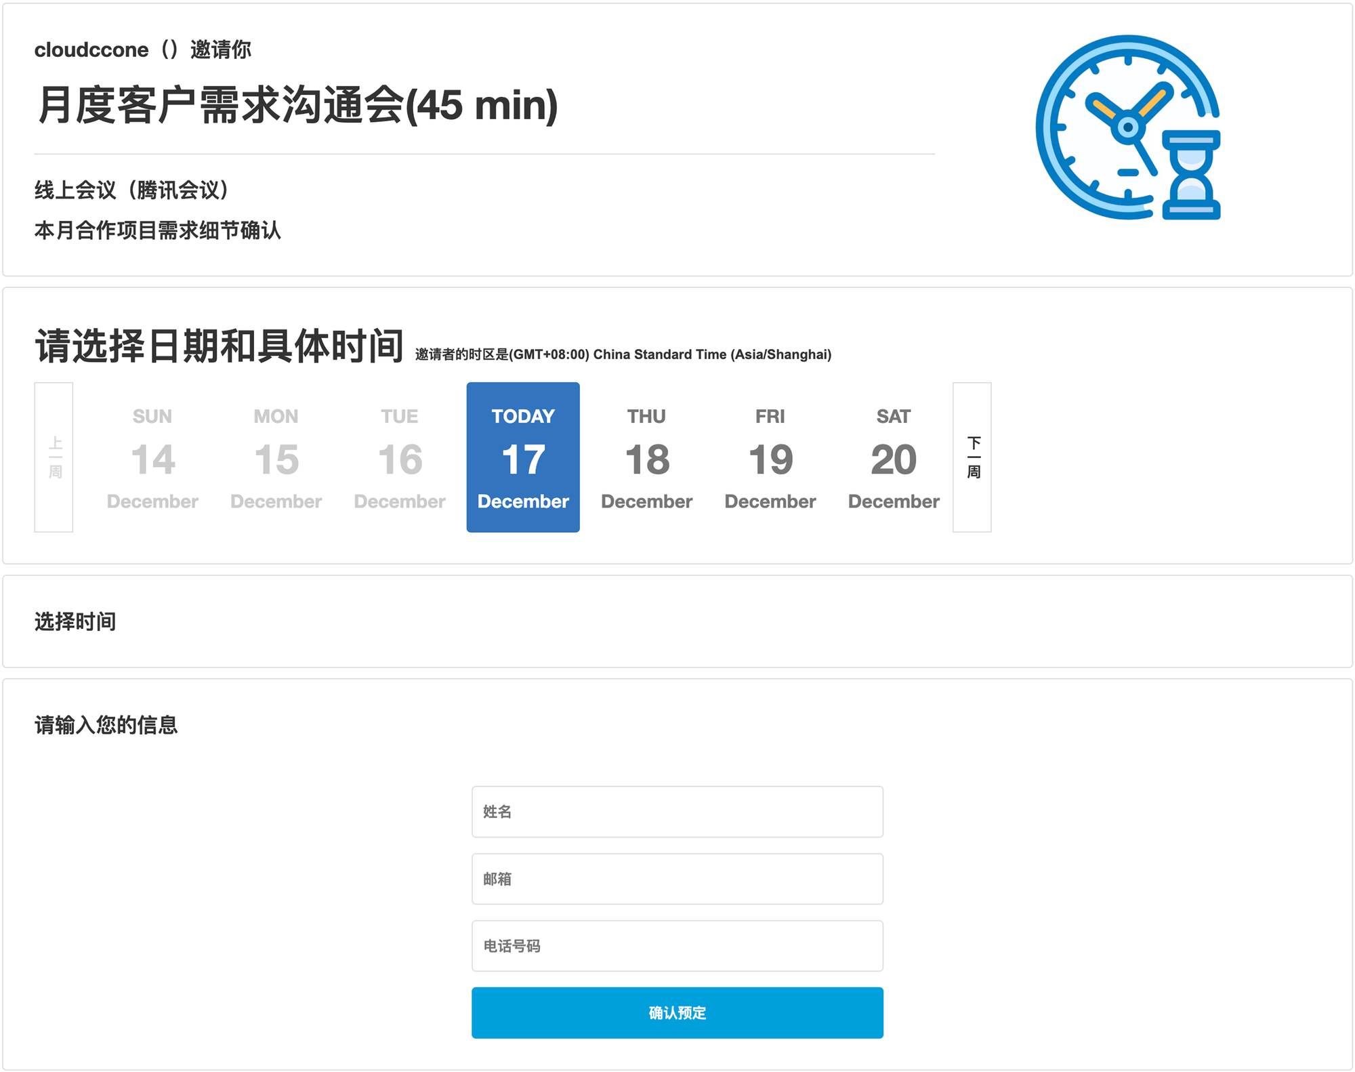
Task: Select Tuesday 16 December
Action: (400, 457)
